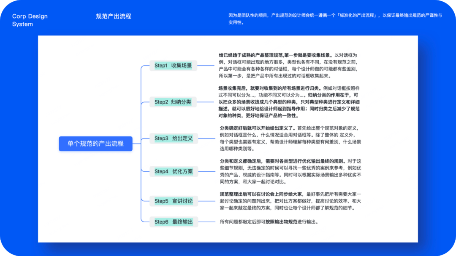Click the paragraph starting '分类确定好后就可以开始给出定义了'
456x256 pixels.
pos(290,138)
